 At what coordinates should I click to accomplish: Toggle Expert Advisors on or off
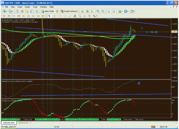[69, 11]
